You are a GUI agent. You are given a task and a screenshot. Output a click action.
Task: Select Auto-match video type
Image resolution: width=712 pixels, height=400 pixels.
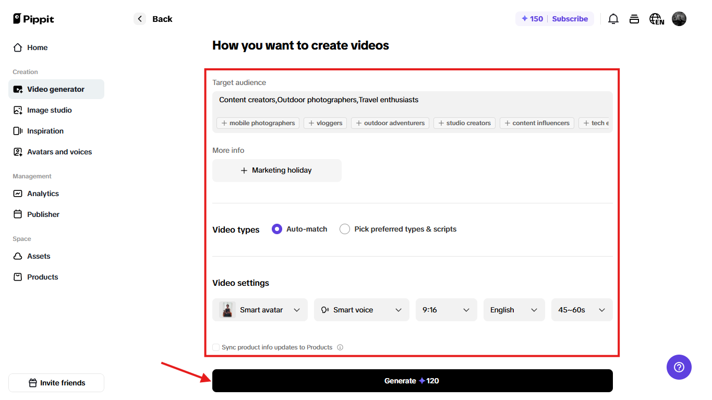tap(276, 228)
